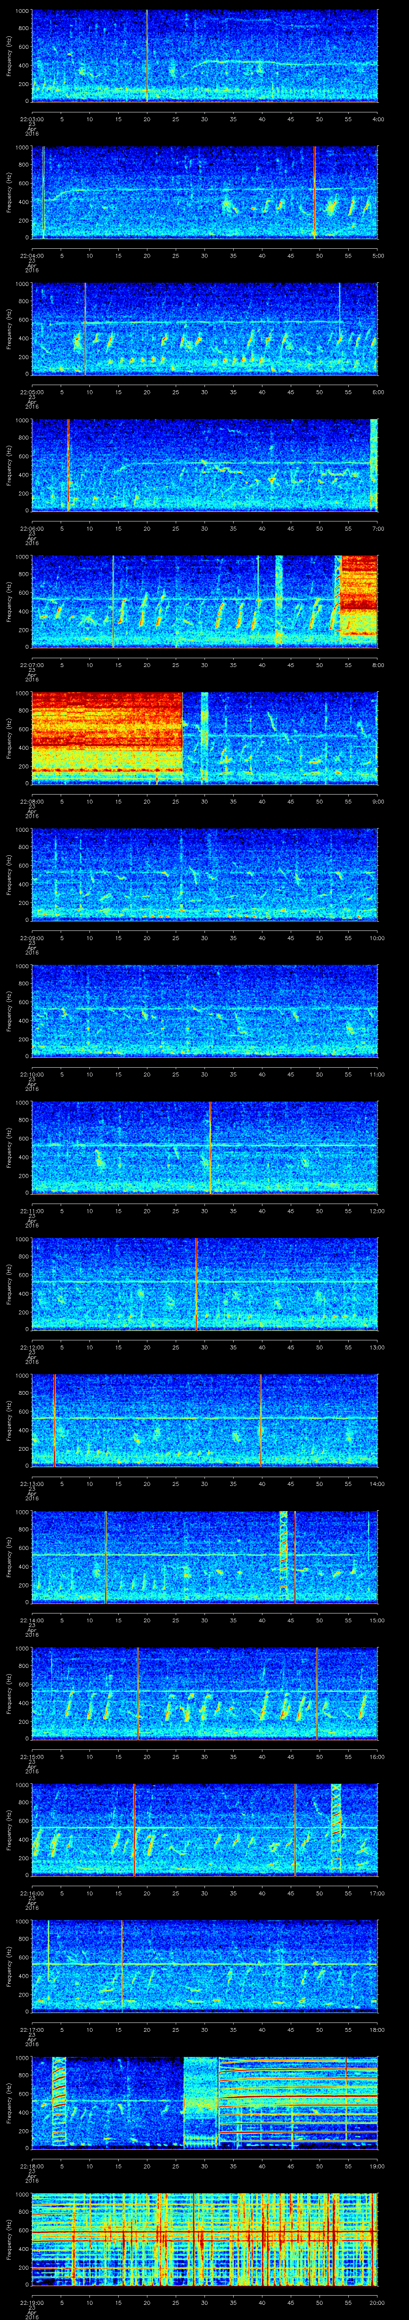Click the 22:18:00 start time label
This screenshot has height=2320, width=409.
click(x=32, y=2166)
